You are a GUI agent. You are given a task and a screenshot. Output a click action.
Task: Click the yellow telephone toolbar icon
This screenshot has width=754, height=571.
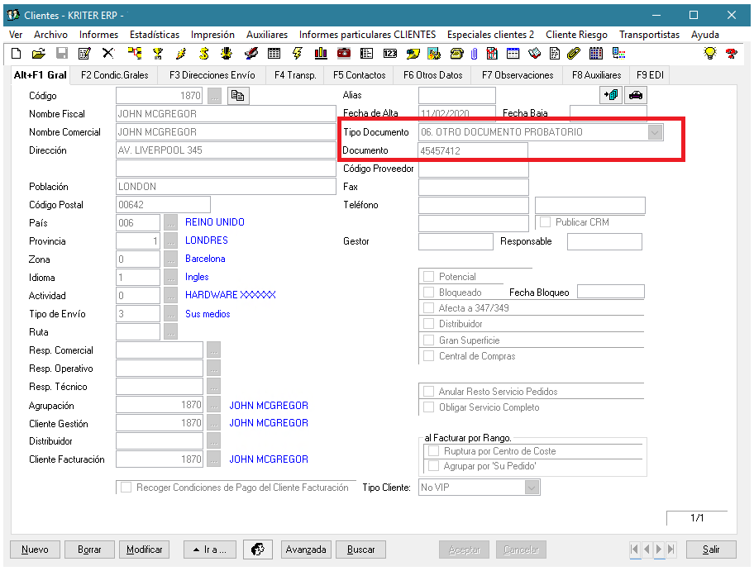coord(457,54)
